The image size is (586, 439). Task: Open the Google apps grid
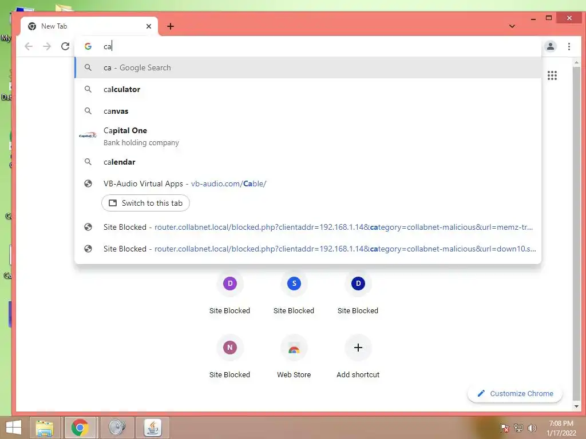point(552,75)
